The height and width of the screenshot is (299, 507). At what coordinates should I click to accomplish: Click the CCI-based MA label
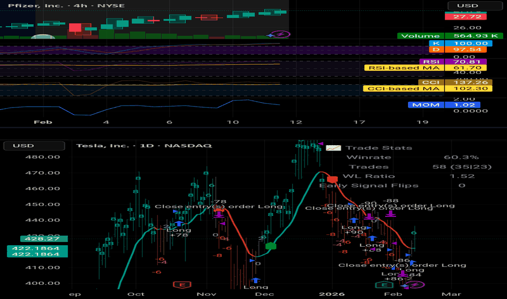click(404, 89)
